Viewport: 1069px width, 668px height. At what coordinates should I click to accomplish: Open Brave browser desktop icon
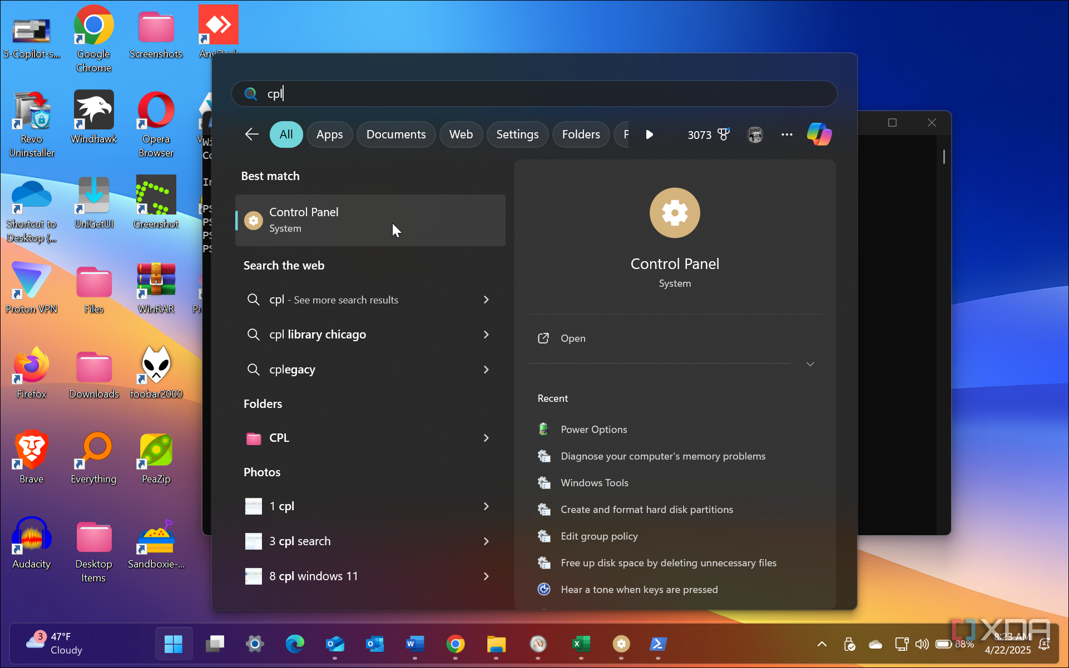click(x=32, y=457)
